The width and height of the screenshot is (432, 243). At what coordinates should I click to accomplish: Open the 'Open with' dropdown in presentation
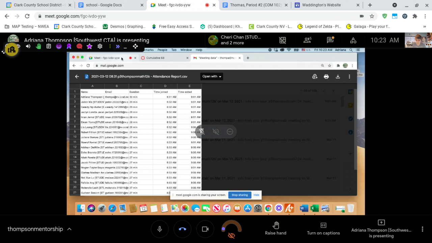[x=212, y=77]
